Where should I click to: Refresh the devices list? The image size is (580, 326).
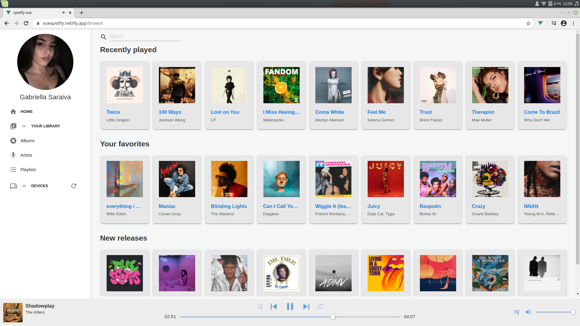pos(74,186)
